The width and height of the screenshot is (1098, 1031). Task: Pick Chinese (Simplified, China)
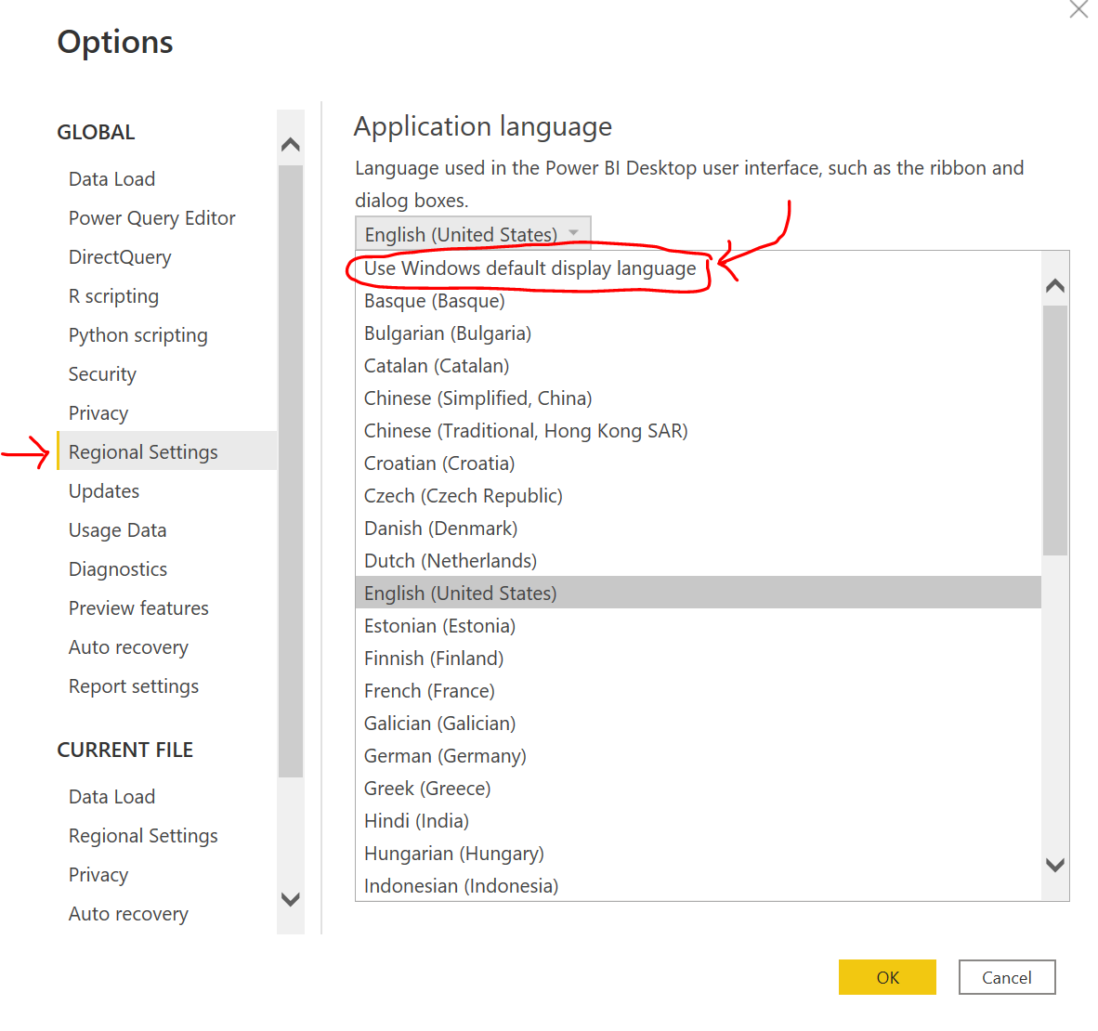[x=699, y=398]
